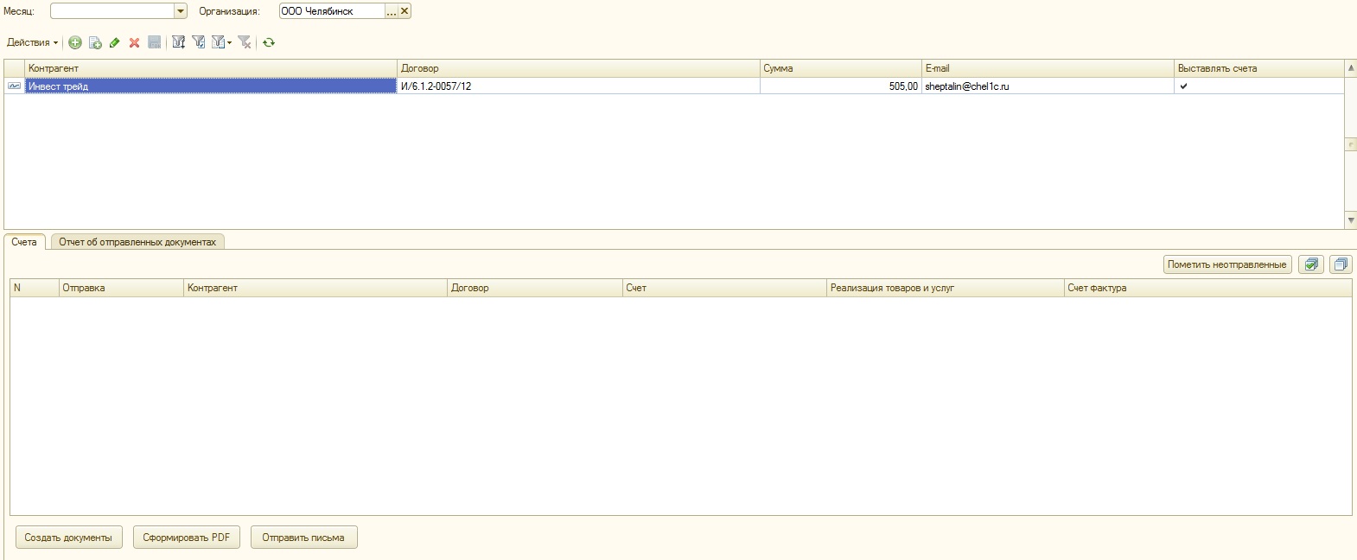Click the green Refresh list icon
Viewport: 1357px width, 560px height.
point(269,42)
